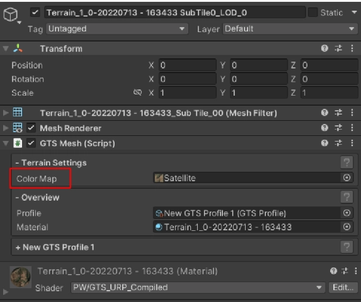
Task: Click the Scale Y field
Action: coord(259,92)
